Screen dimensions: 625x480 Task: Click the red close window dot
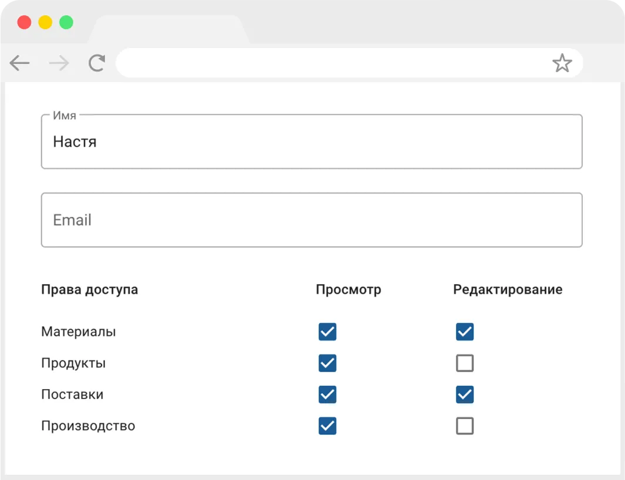pyautogui.click(x=24, y=22)
